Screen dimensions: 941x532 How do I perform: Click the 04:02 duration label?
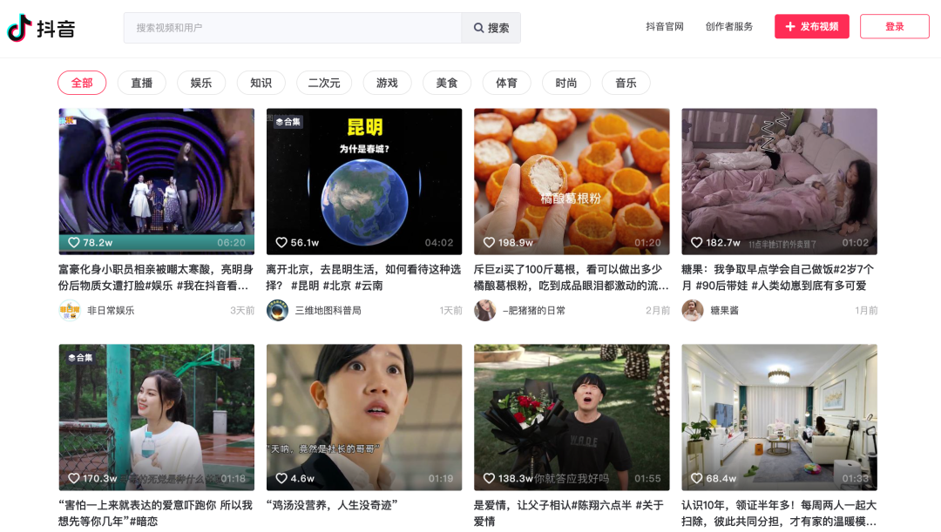click(x=439, y=242)
